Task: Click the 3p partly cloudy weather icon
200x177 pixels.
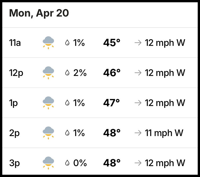Action: tap(49, 163)
